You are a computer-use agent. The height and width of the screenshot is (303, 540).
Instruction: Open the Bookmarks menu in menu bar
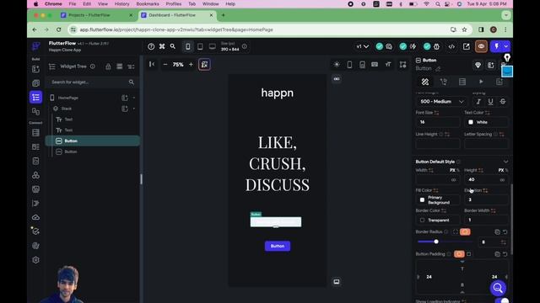click(x=148, y=3)
